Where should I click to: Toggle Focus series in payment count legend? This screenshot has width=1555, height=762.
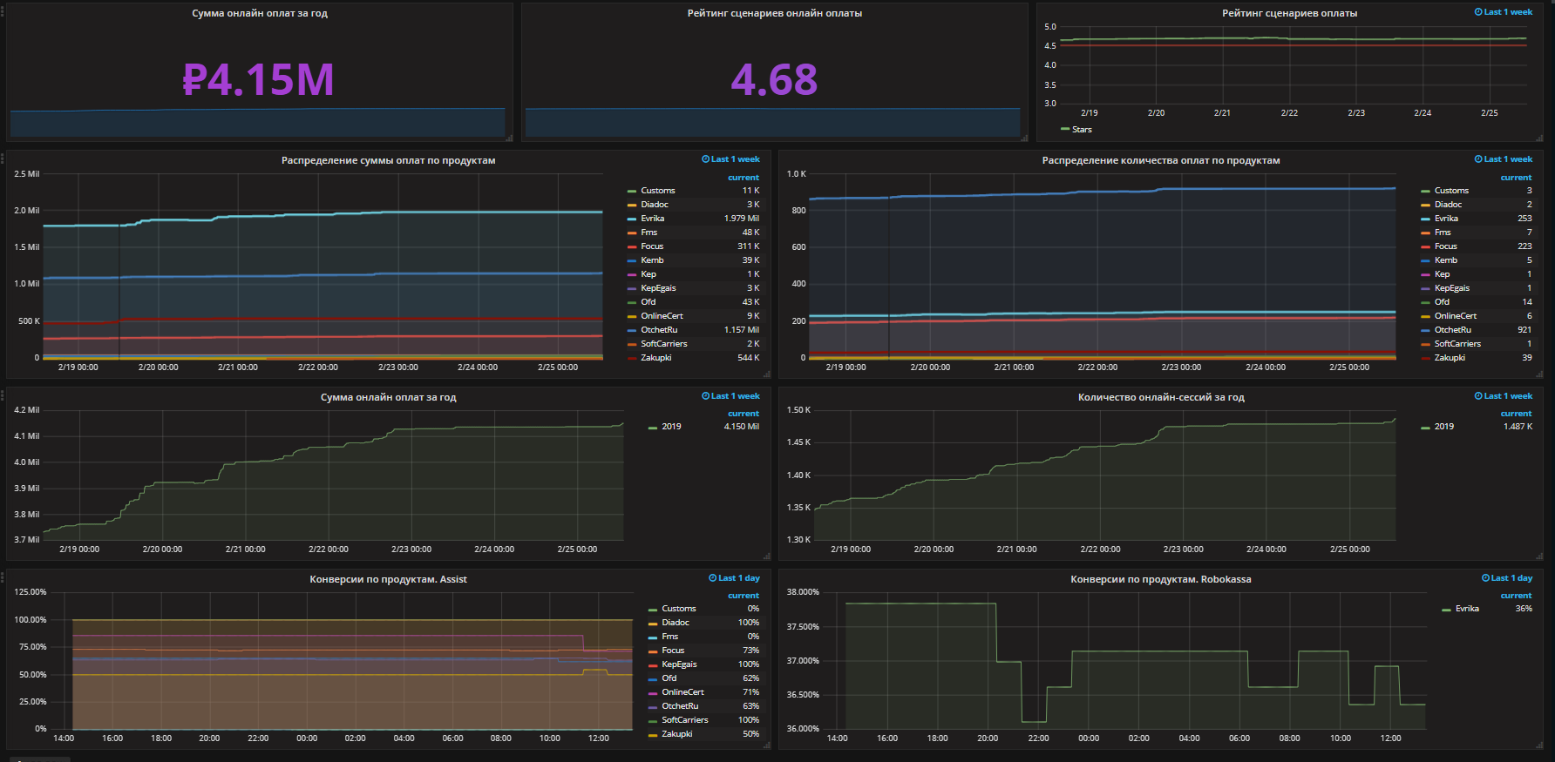point(1446,246)
